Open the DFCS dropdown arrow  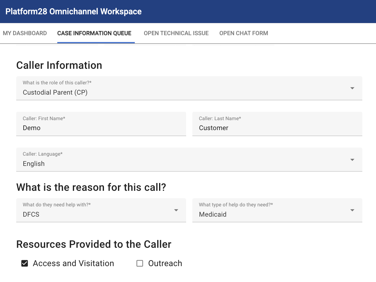pos(176,210)
